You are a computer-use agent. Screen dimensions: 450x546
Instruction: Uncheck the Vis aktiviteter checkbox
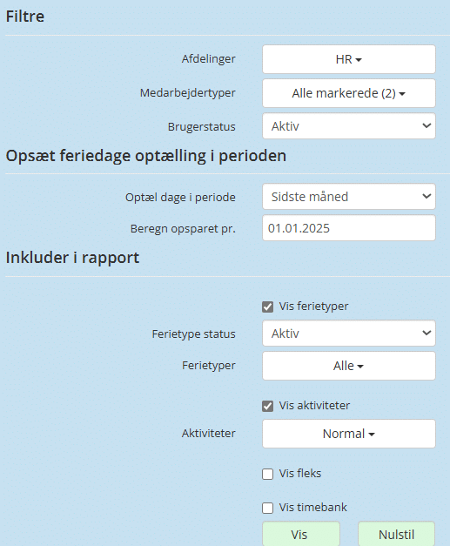(267, 406)
